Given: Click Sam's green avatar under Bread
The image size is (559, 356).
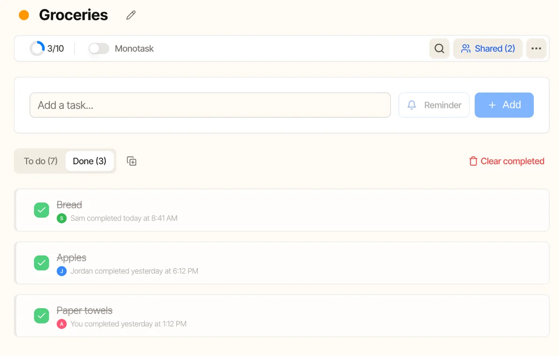Looking at the screenshot, I should (x=61, y=218).
